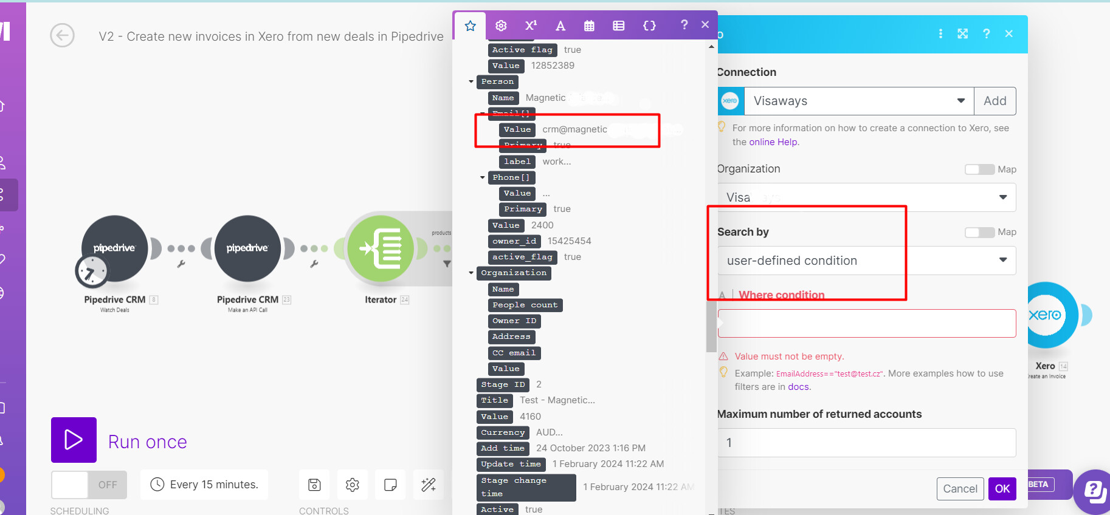Select the Update time token
Screen dimensions: 1110x515
pos(511,464)
